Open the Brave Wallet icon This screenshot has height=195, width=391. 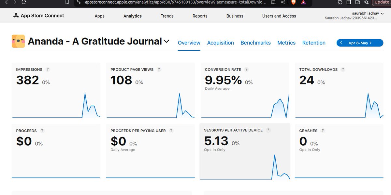[x=357, y=2]
